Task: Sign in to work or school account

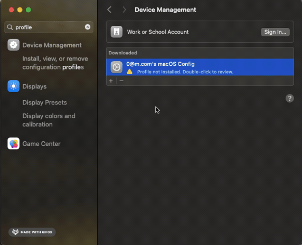Action: coord(275,32)
